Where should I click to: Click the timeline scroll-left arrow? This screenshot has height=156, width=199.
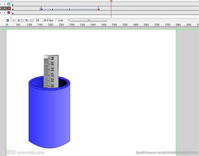pos(68,20)
